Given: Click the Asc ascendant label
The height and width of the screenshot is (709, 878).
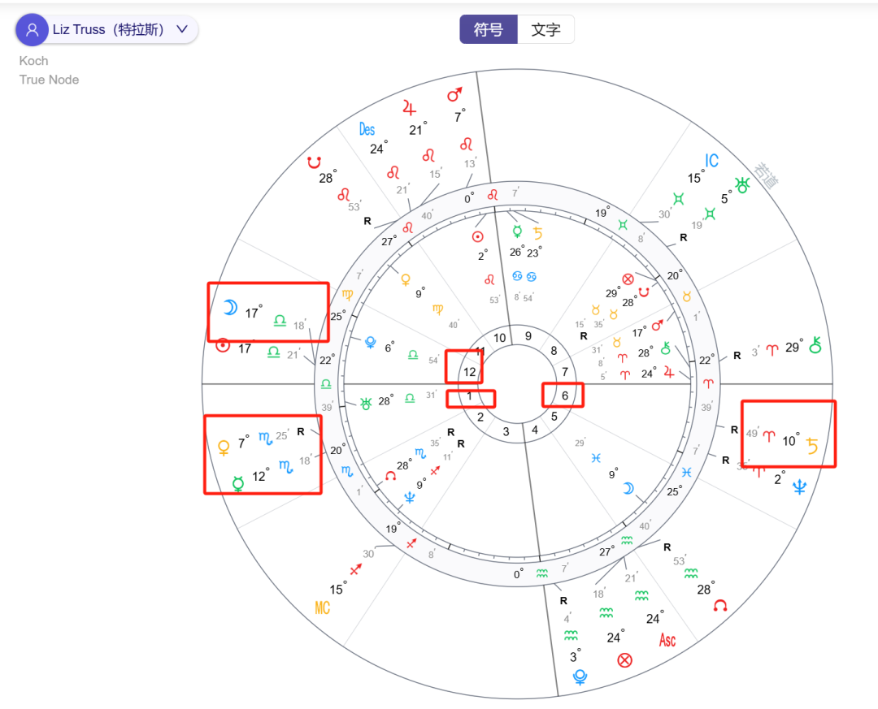Looking at the screenshot, I should point(667,640).
